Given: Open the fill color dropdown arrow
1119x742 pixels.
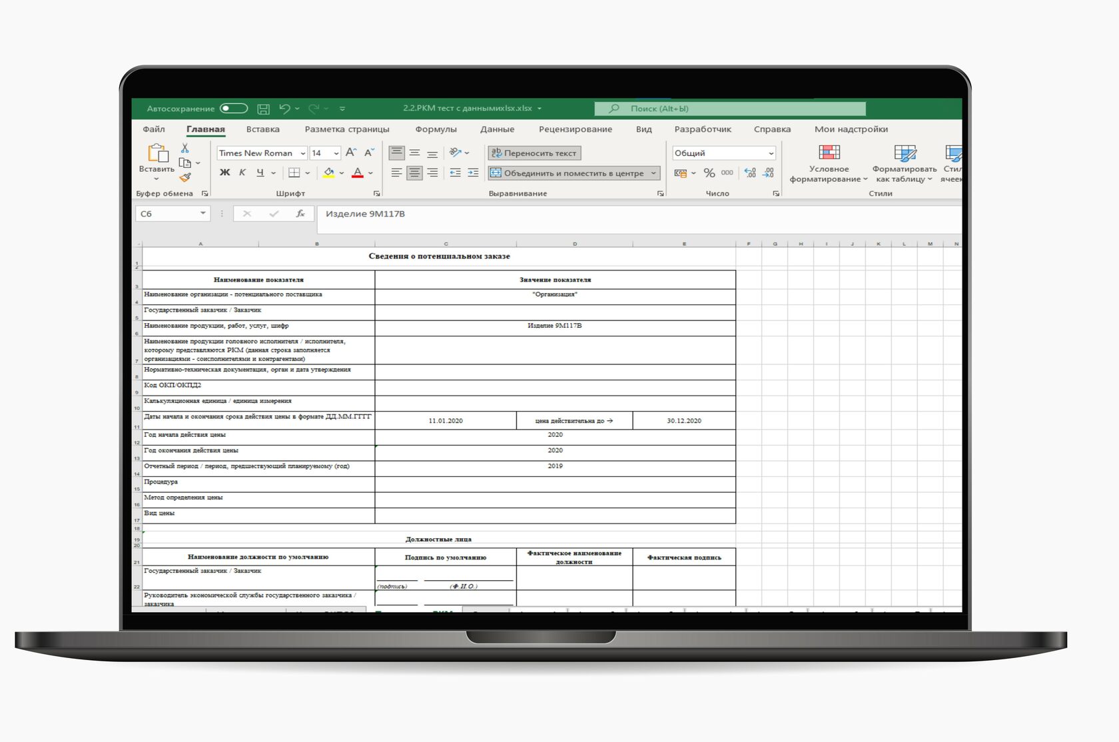Looking at the screenshot, I should point(342,173).
